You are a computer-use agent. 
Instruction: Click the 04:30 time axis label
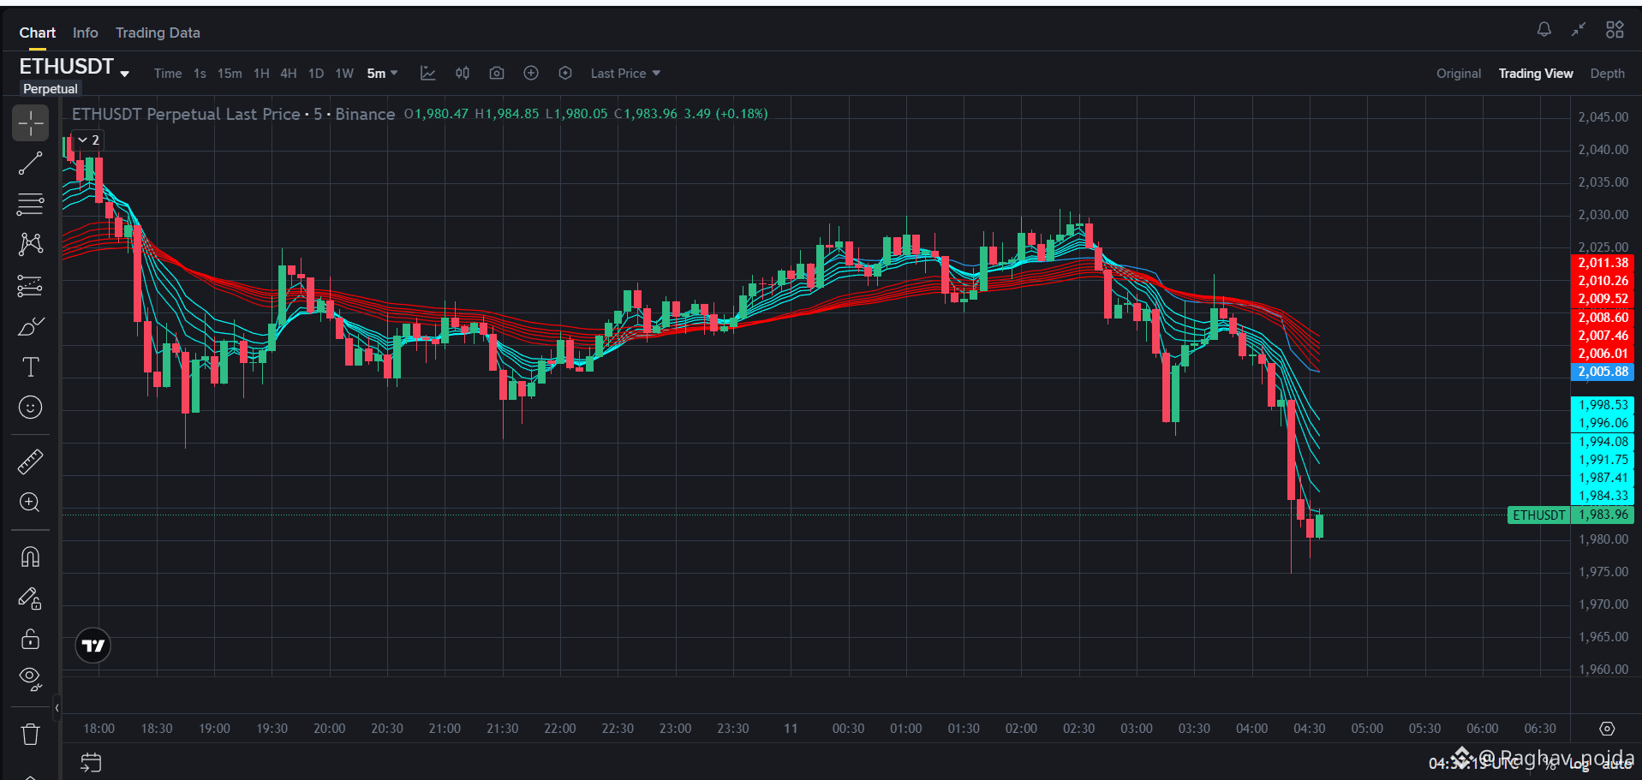tap(1309, 729)
